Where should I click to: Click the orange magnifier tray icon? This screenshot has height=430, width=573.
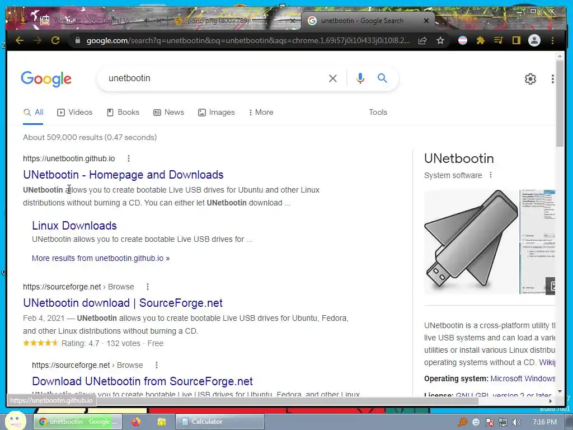pyautogui.click(x=463, y=422)
